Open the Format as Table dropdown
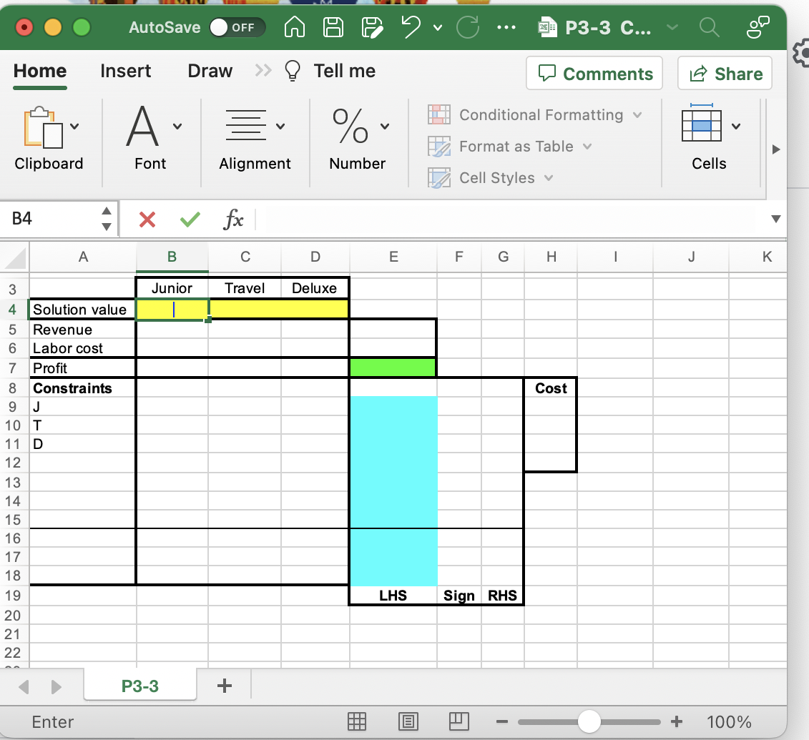This screenshot has height=740, width=809. tap(510, 147)
